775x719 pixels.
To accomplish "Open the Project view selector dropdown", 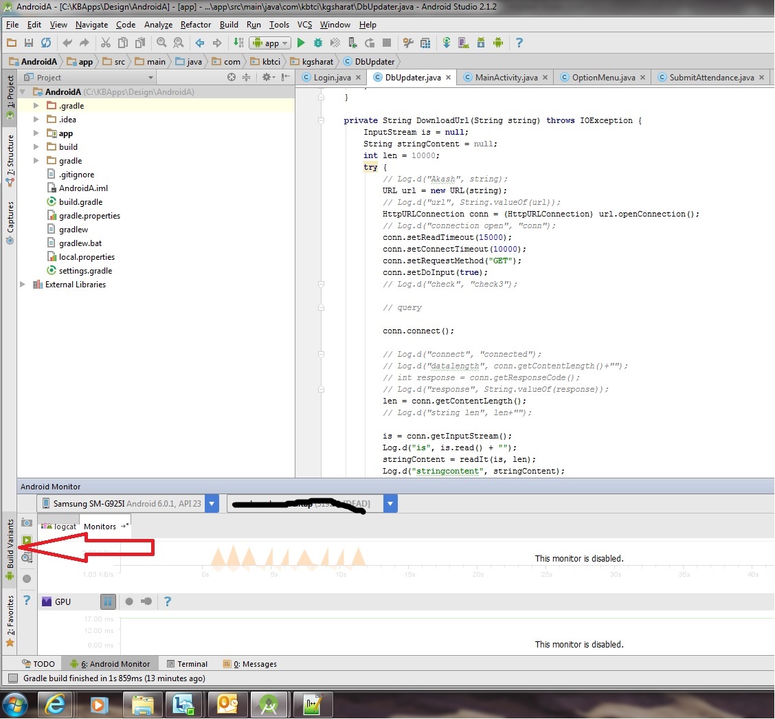I will pyautogui.click(x=89, y=77).
